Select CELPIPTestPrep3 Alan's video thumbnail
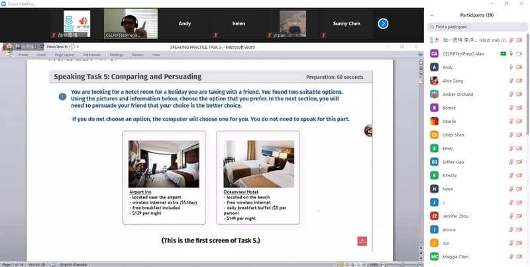Screen dimensions: 530x267 pyautogui.click(x=131, y=24)
